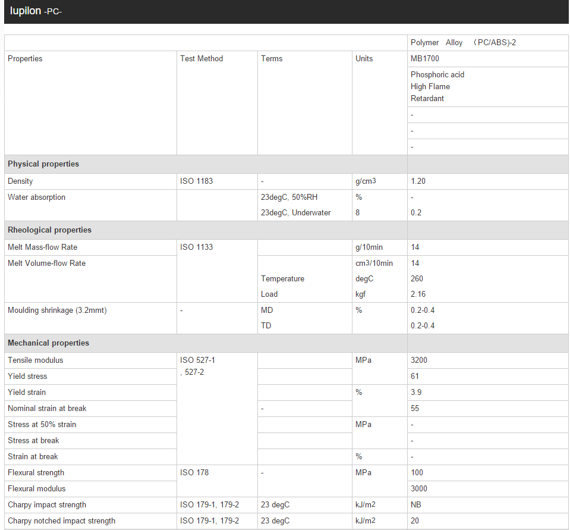
Task: Select the Mechanical properties section header
Action: click(x=48, y=343)
